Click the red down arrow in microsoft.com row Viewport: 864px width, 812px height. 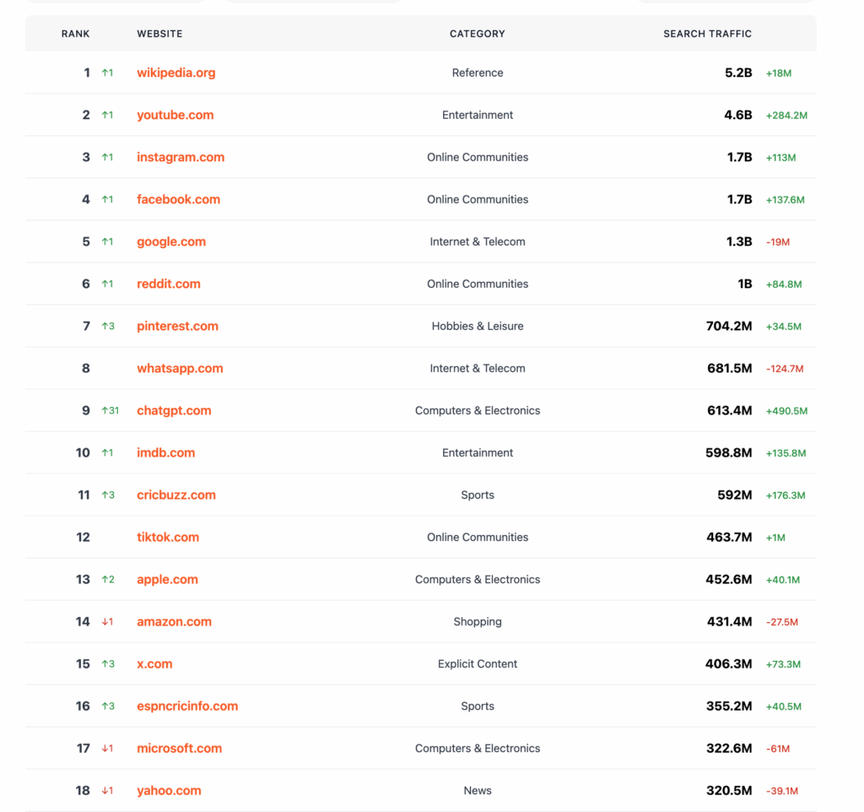coord(107,749)
